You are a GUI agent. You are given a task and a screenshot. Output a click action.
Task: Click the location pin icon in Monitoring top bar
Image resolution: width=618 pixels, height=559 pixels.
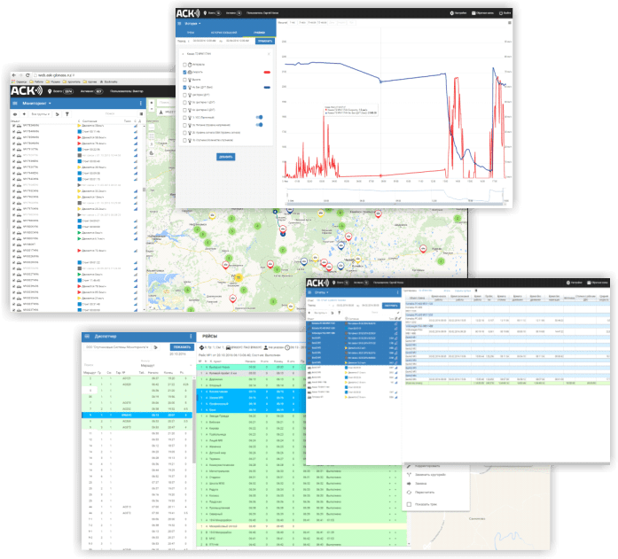pos(50,91)
